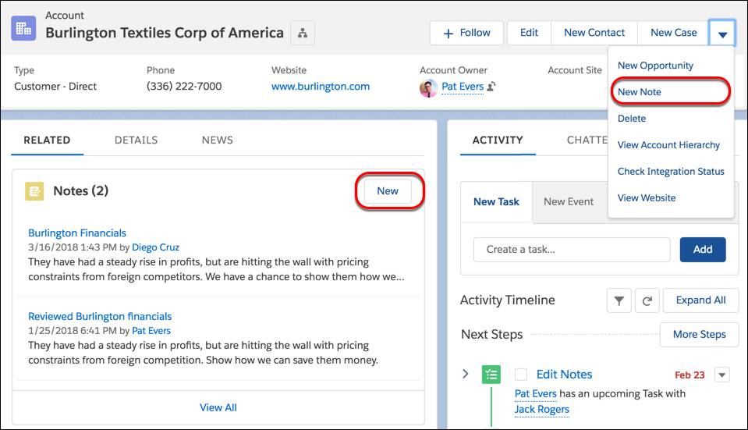Open the Chatter tab
Screen dimensions: 748x430
(587, 140)
